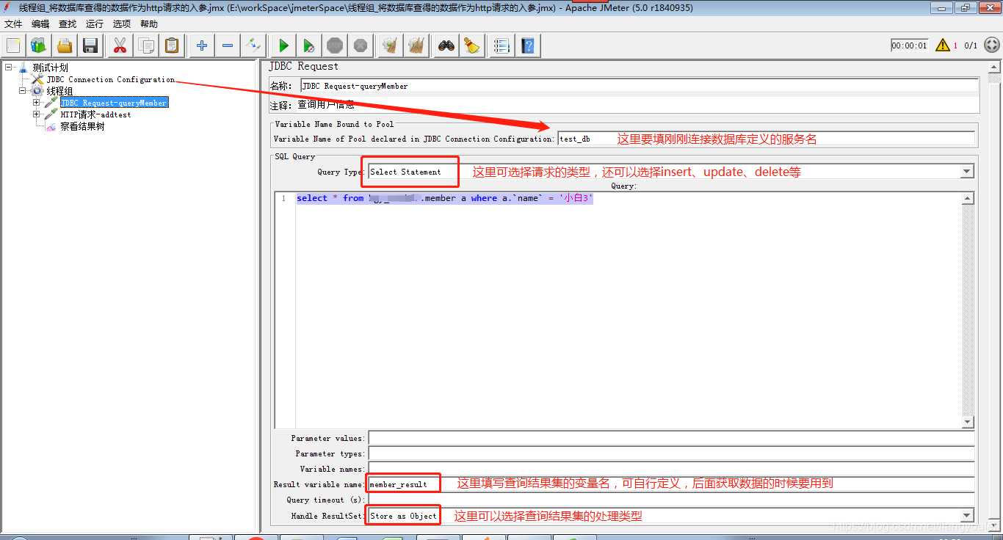
Task: Click the 名称 name input field
Action: pos(639,86)
